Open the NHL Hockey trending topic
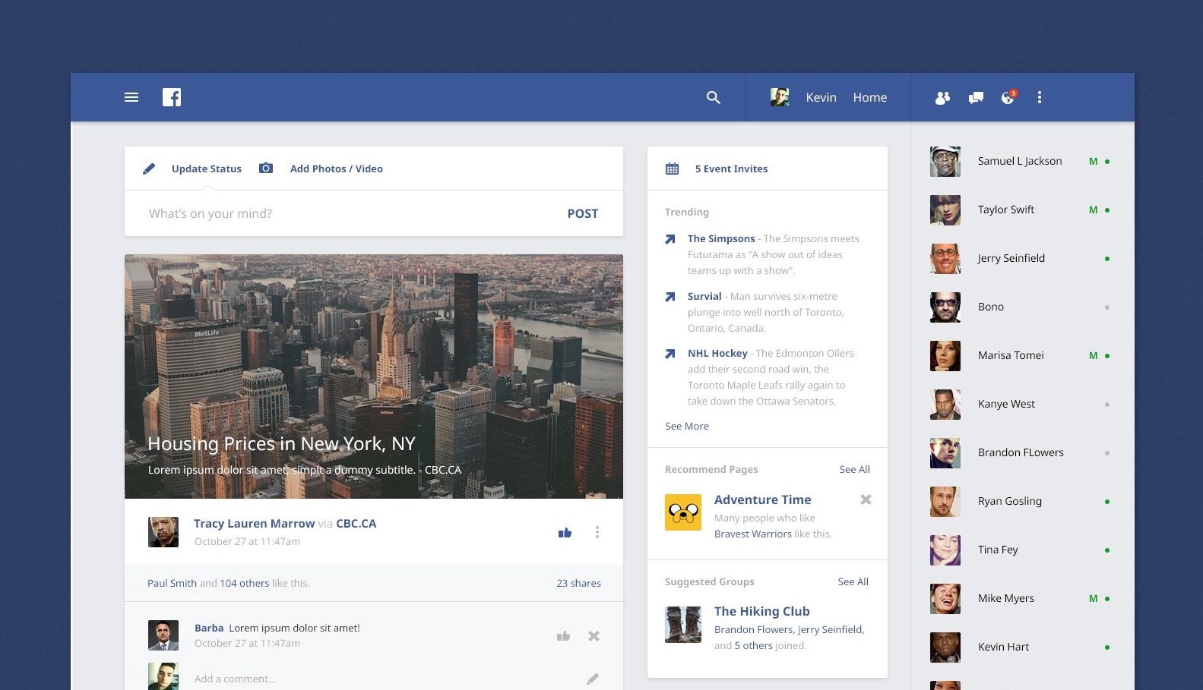The image size is (1203, 690). click(717, 353)
